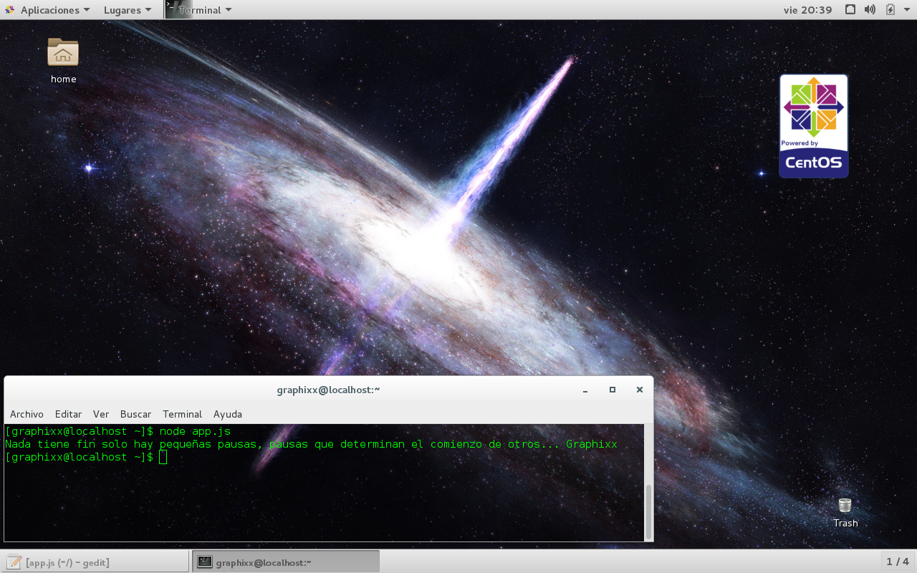
Task: Open the Editar menu in terminal
Action: pos(68,414)
